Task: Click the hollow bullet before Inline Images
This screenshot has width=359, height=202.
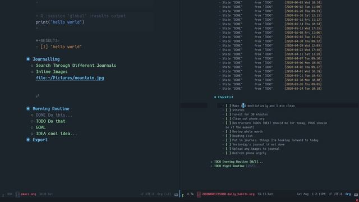Action: [32, 72]
